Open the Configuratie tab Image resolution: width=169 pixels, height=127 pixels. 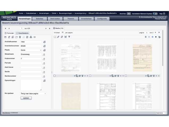(x=102, y=19)
